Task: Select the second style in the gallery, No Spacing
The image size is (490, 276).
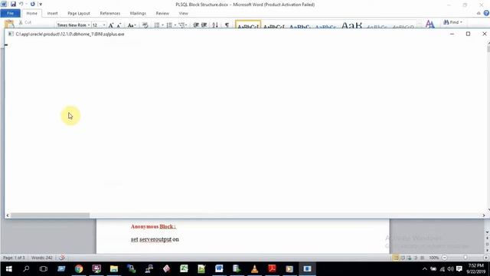Action: click(x=274, y=25)
